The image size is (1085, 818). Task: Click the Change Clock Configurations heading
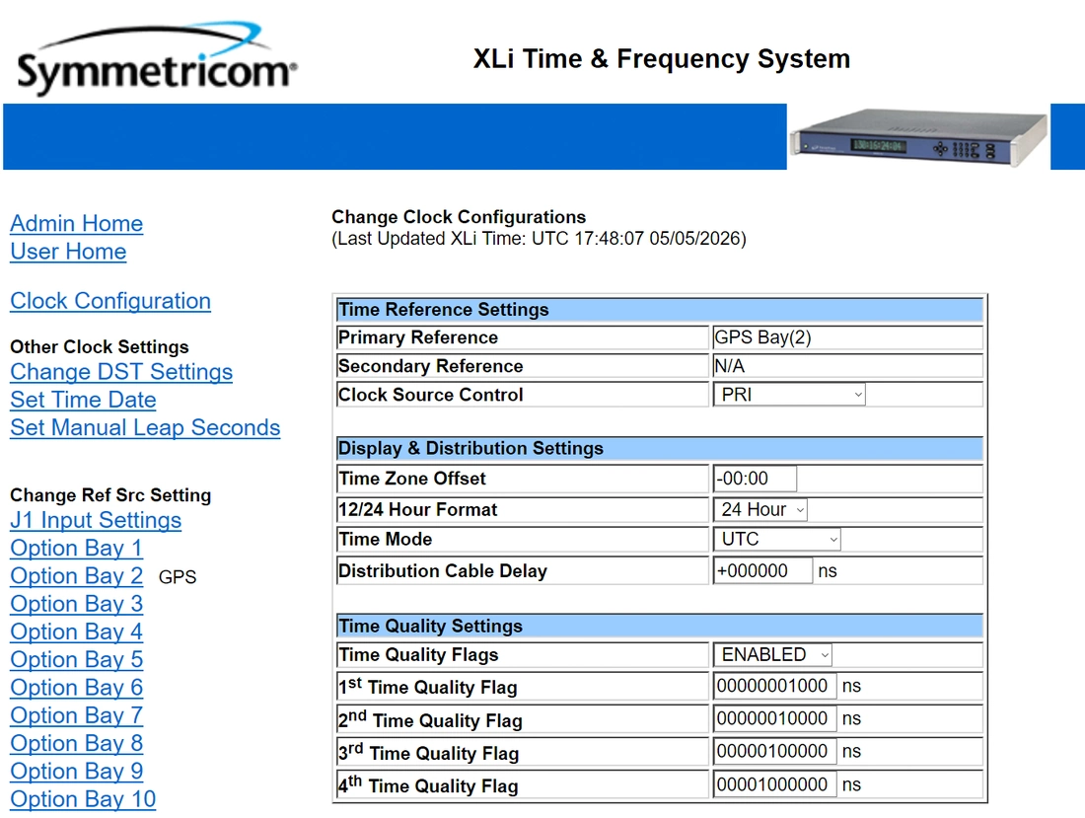coord(459,217)
